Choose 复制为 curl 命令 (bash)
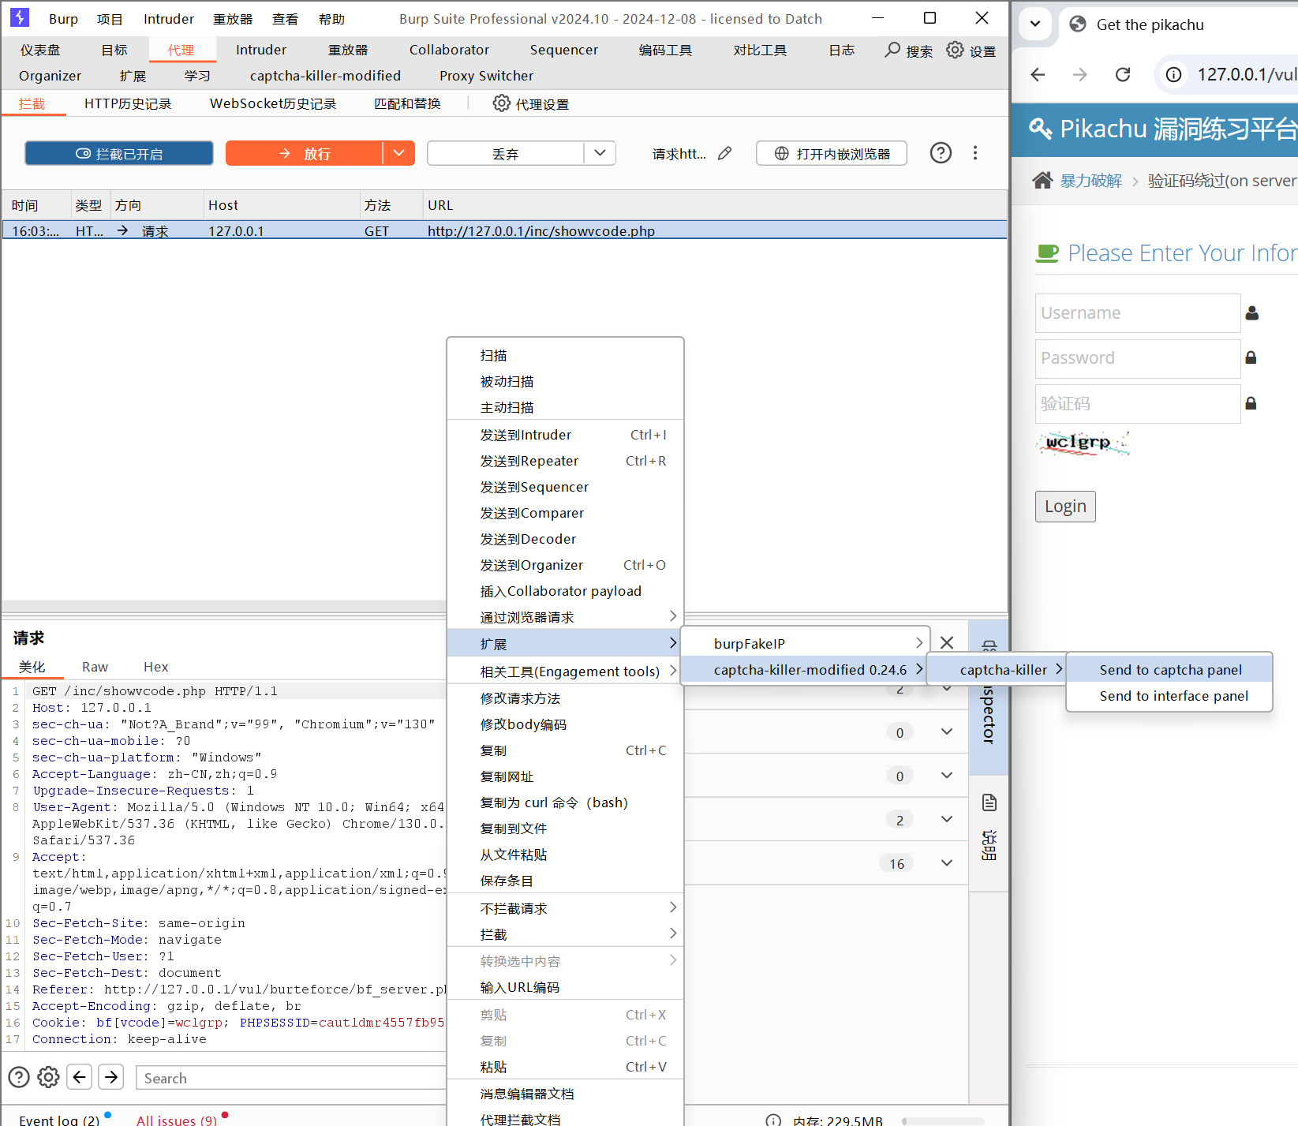The image size is (1298, 1126). pos(565,802)
